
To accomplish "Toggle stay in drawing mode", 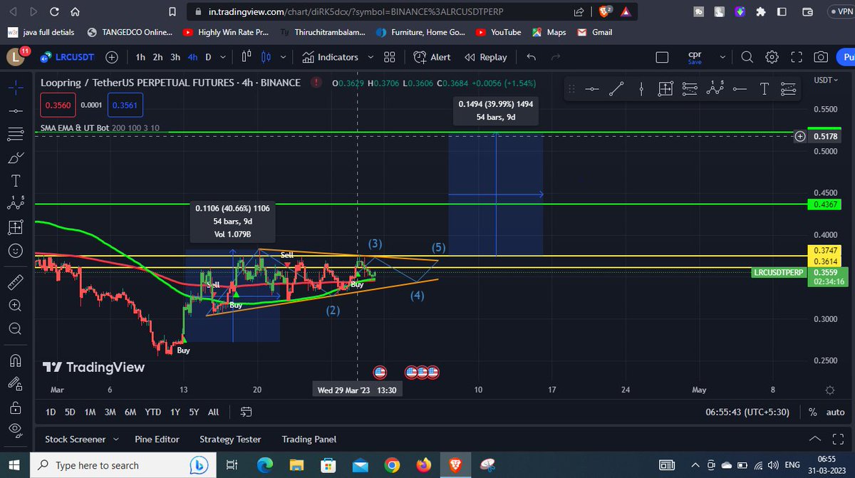I will point(16,384).
